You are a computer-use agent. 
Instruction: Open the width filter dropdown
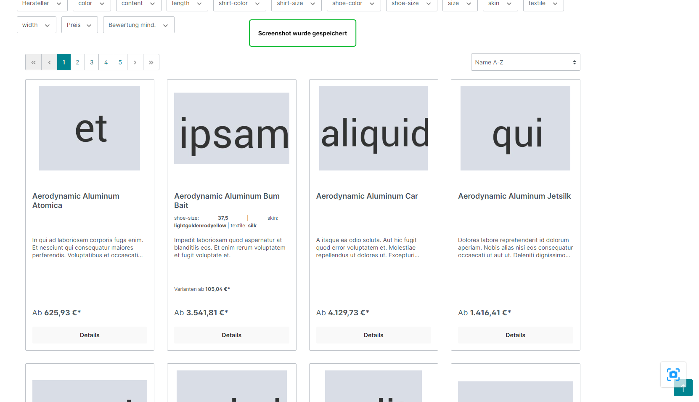point(37,25)
